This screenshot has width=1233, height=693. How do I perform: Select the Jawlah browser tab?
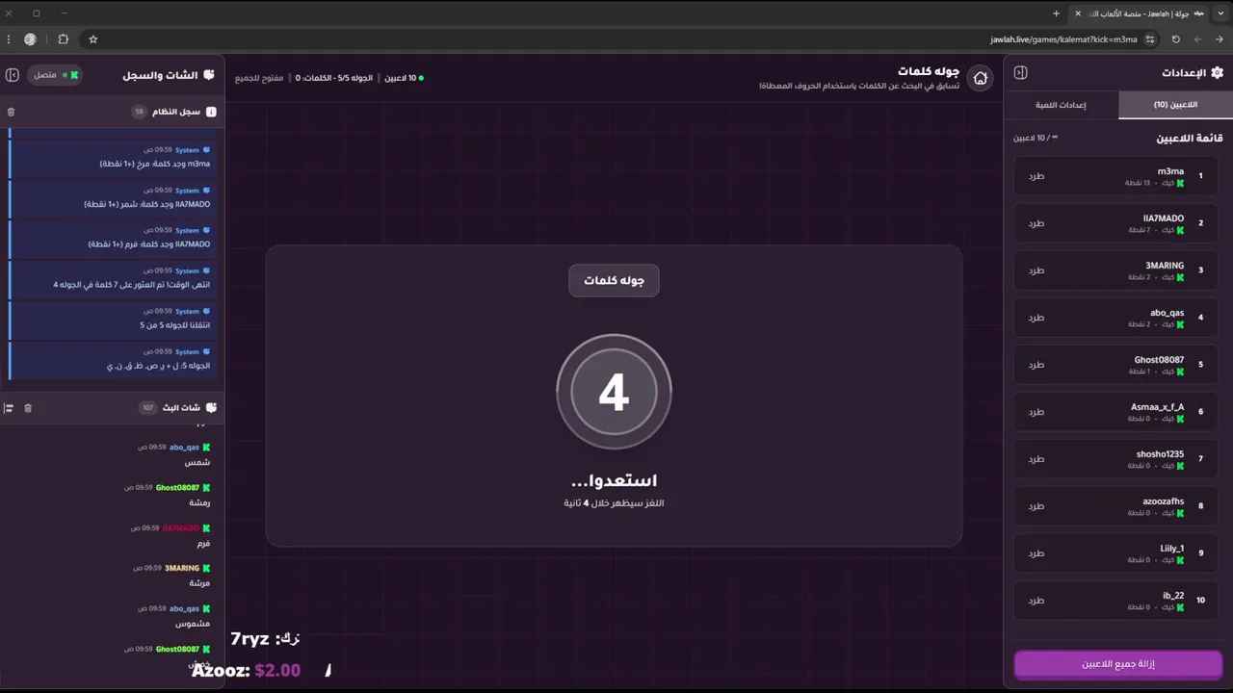tap(1138, 13)
